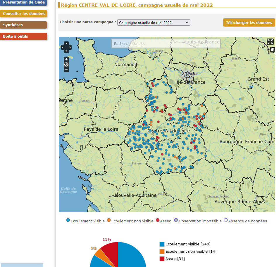Click the Auvergne-Rhône-Alpes region label

(240, 202)
